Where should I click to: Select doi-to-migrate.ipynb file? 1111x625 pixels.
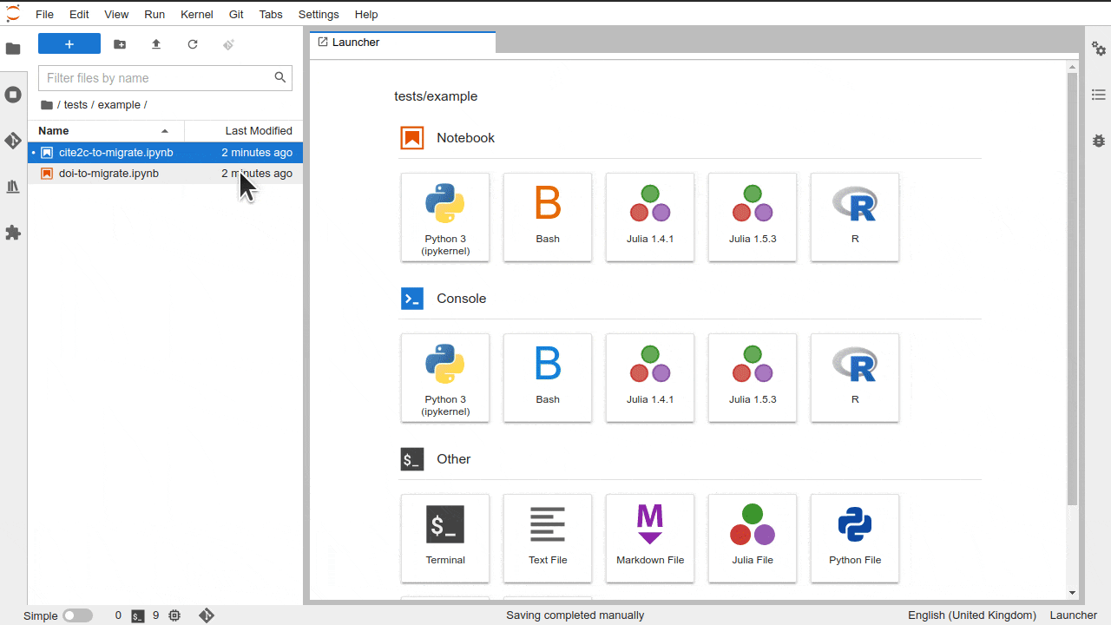[x=165, y=174]
